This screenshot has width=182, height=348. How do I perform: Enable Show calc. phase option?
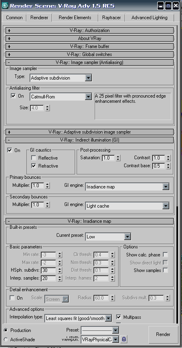click(x=165, y=254)
